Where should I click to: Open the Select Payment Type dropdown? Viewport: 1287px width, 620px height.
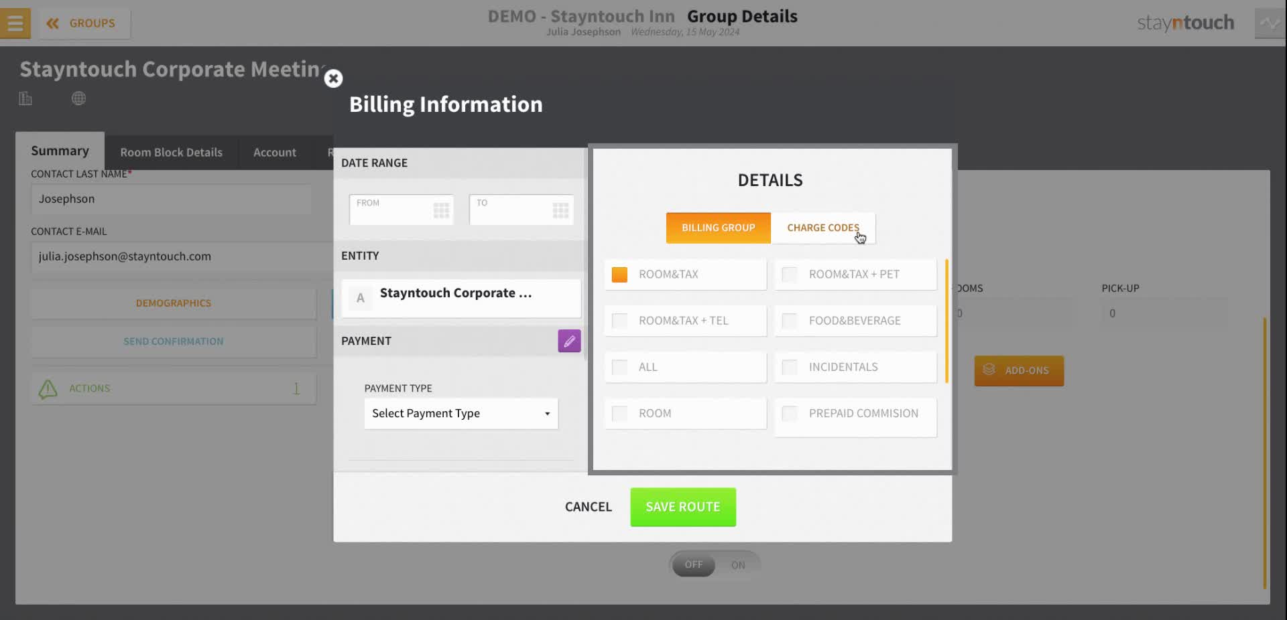tap(461, 413)
